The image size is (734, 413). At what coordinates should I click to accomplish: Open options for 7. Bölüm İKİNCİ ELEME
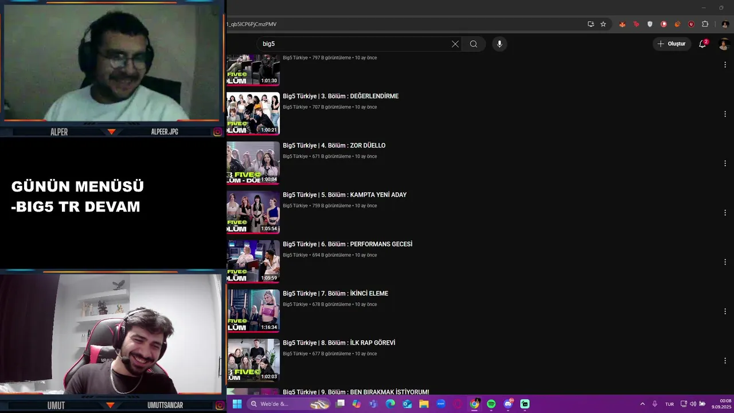coord(725,311)
